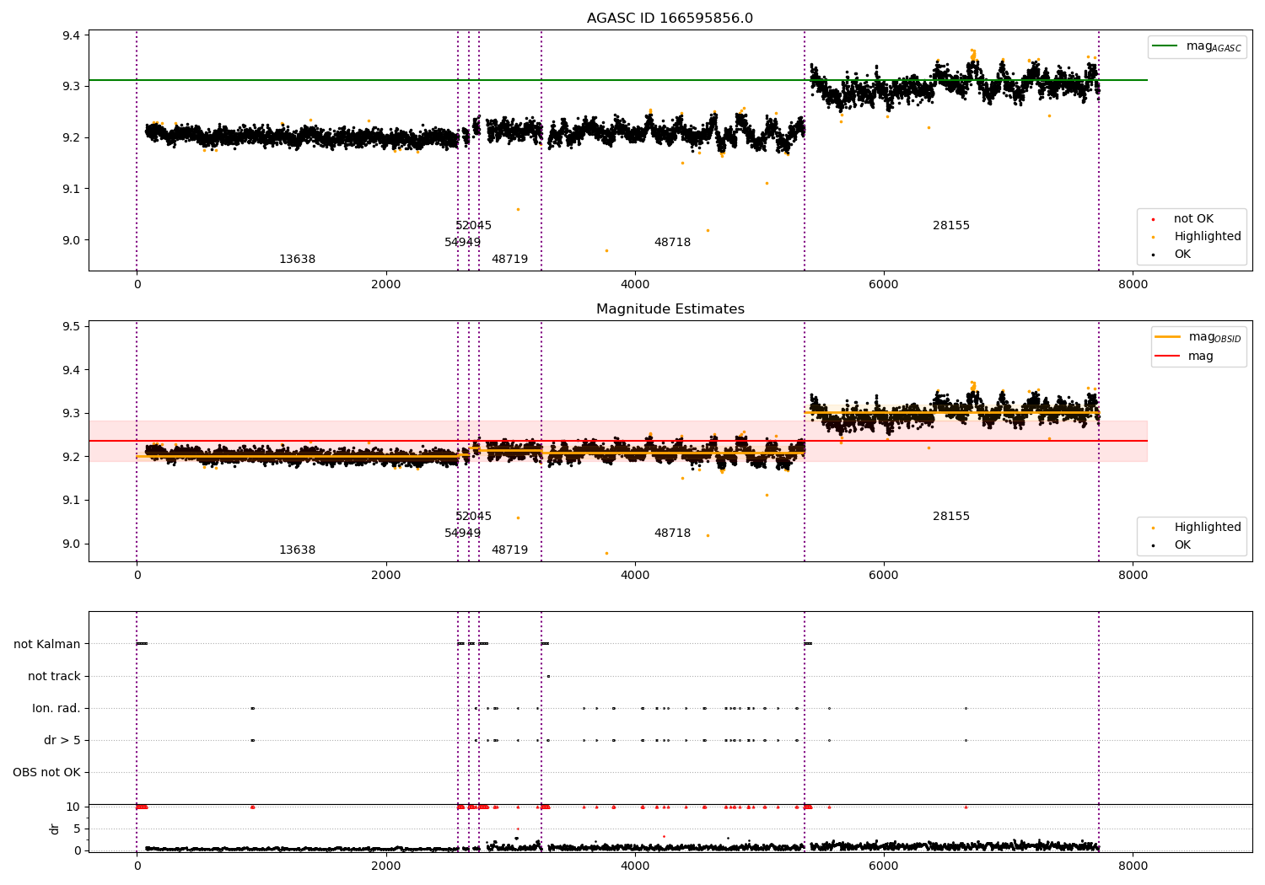Select 'not OK' legend entry in top plot
Viewport: 1265px width, 885px height.
click(1193, 219)
